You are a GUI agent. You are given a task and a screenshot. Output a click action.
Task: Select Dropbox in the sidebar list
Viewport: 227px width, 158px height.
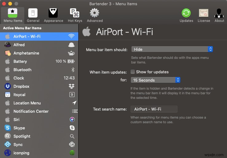[x=39, y=87]
